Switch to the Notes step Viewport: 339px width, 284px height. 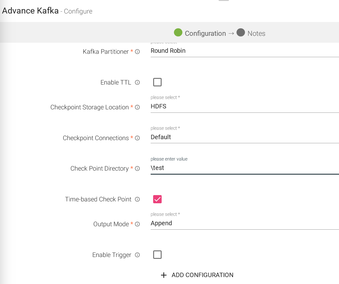251,33
